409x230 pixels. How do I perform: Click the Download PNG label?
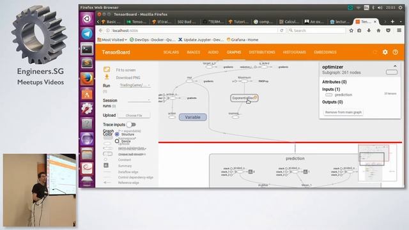click(x=128, y=77)
